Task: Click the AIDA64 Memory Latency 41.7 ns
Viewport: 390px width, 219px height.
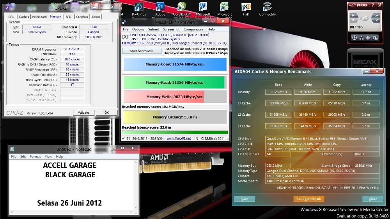Action: point(366,92)
